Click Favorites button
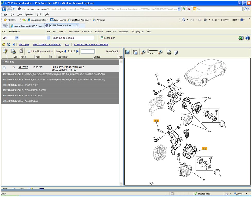This screenshot has width=252, height=197. pyautogui.click(x=10, y=20)
